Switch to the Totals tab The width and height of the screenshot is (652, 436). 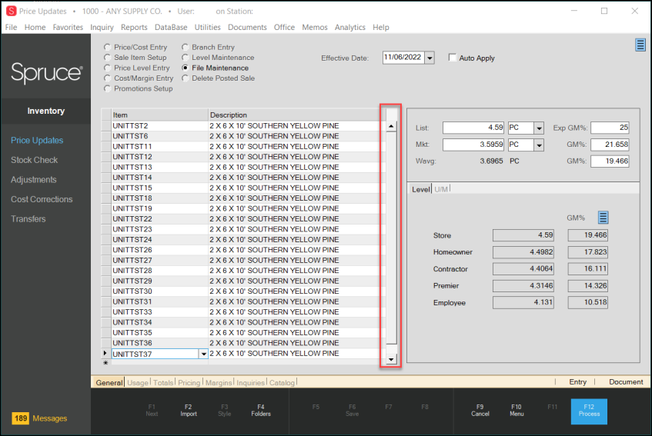[x=163, y=382]
